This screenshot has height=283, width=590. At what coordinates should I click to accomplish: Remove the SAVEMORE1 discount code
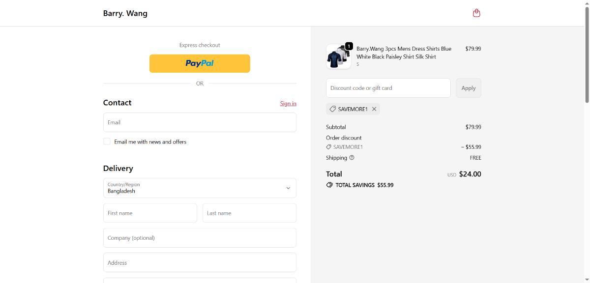(x=374, y=109)
